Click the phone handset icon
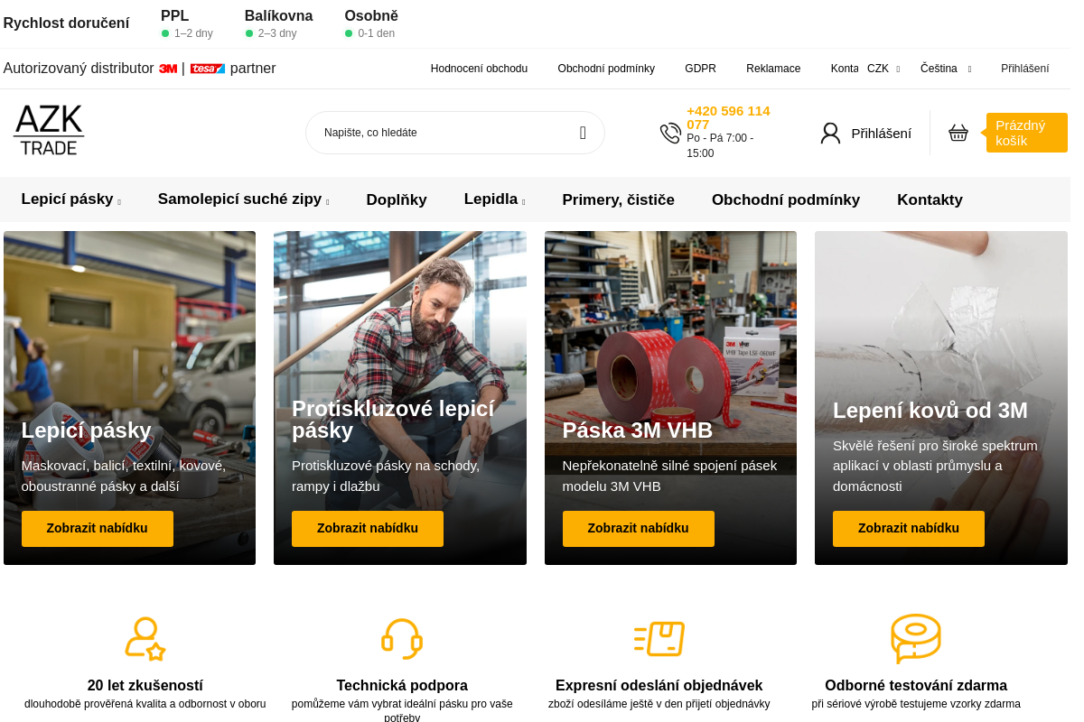The width and height of the screenshot is (1084, 722). pyautogui.click(x=670, y=133)
